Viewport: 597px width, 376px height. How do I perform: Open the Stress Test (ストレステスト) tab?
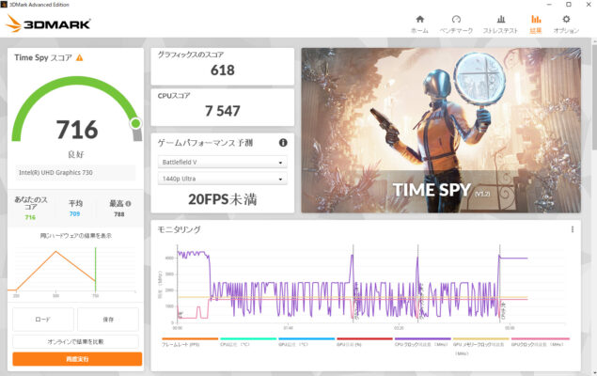501,24
